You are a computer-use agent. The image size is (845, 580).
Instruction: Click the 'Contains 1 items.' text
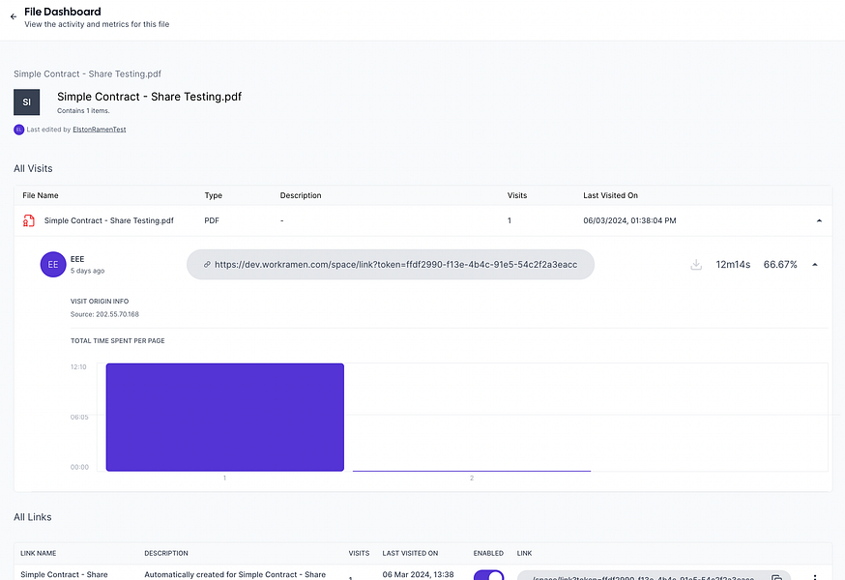(x=83, y=111)
